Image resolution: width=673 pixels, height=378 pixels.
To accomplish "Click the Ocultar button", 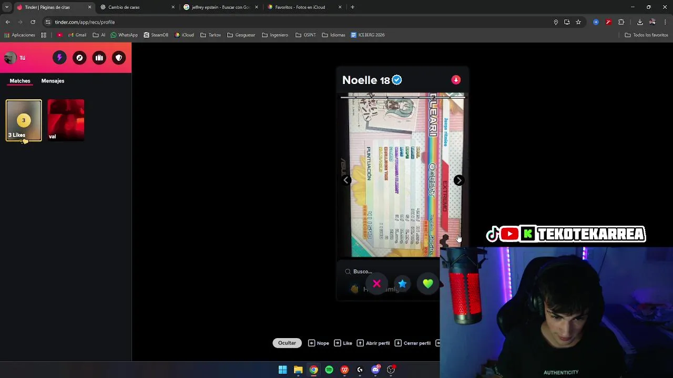I will point(287,343).
